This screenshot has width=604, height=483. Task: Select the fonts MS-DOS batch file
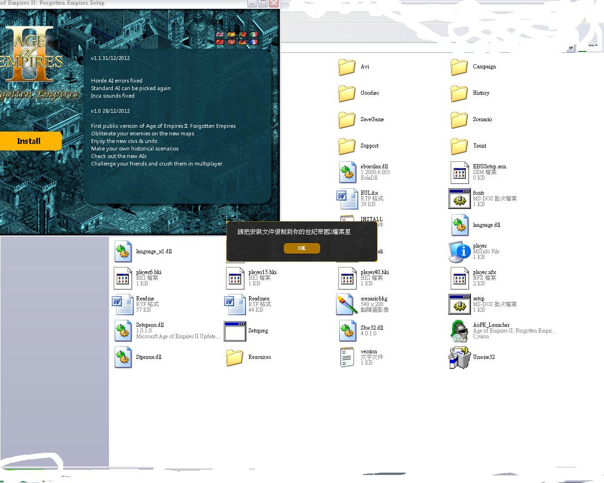(x=459, y=199)
